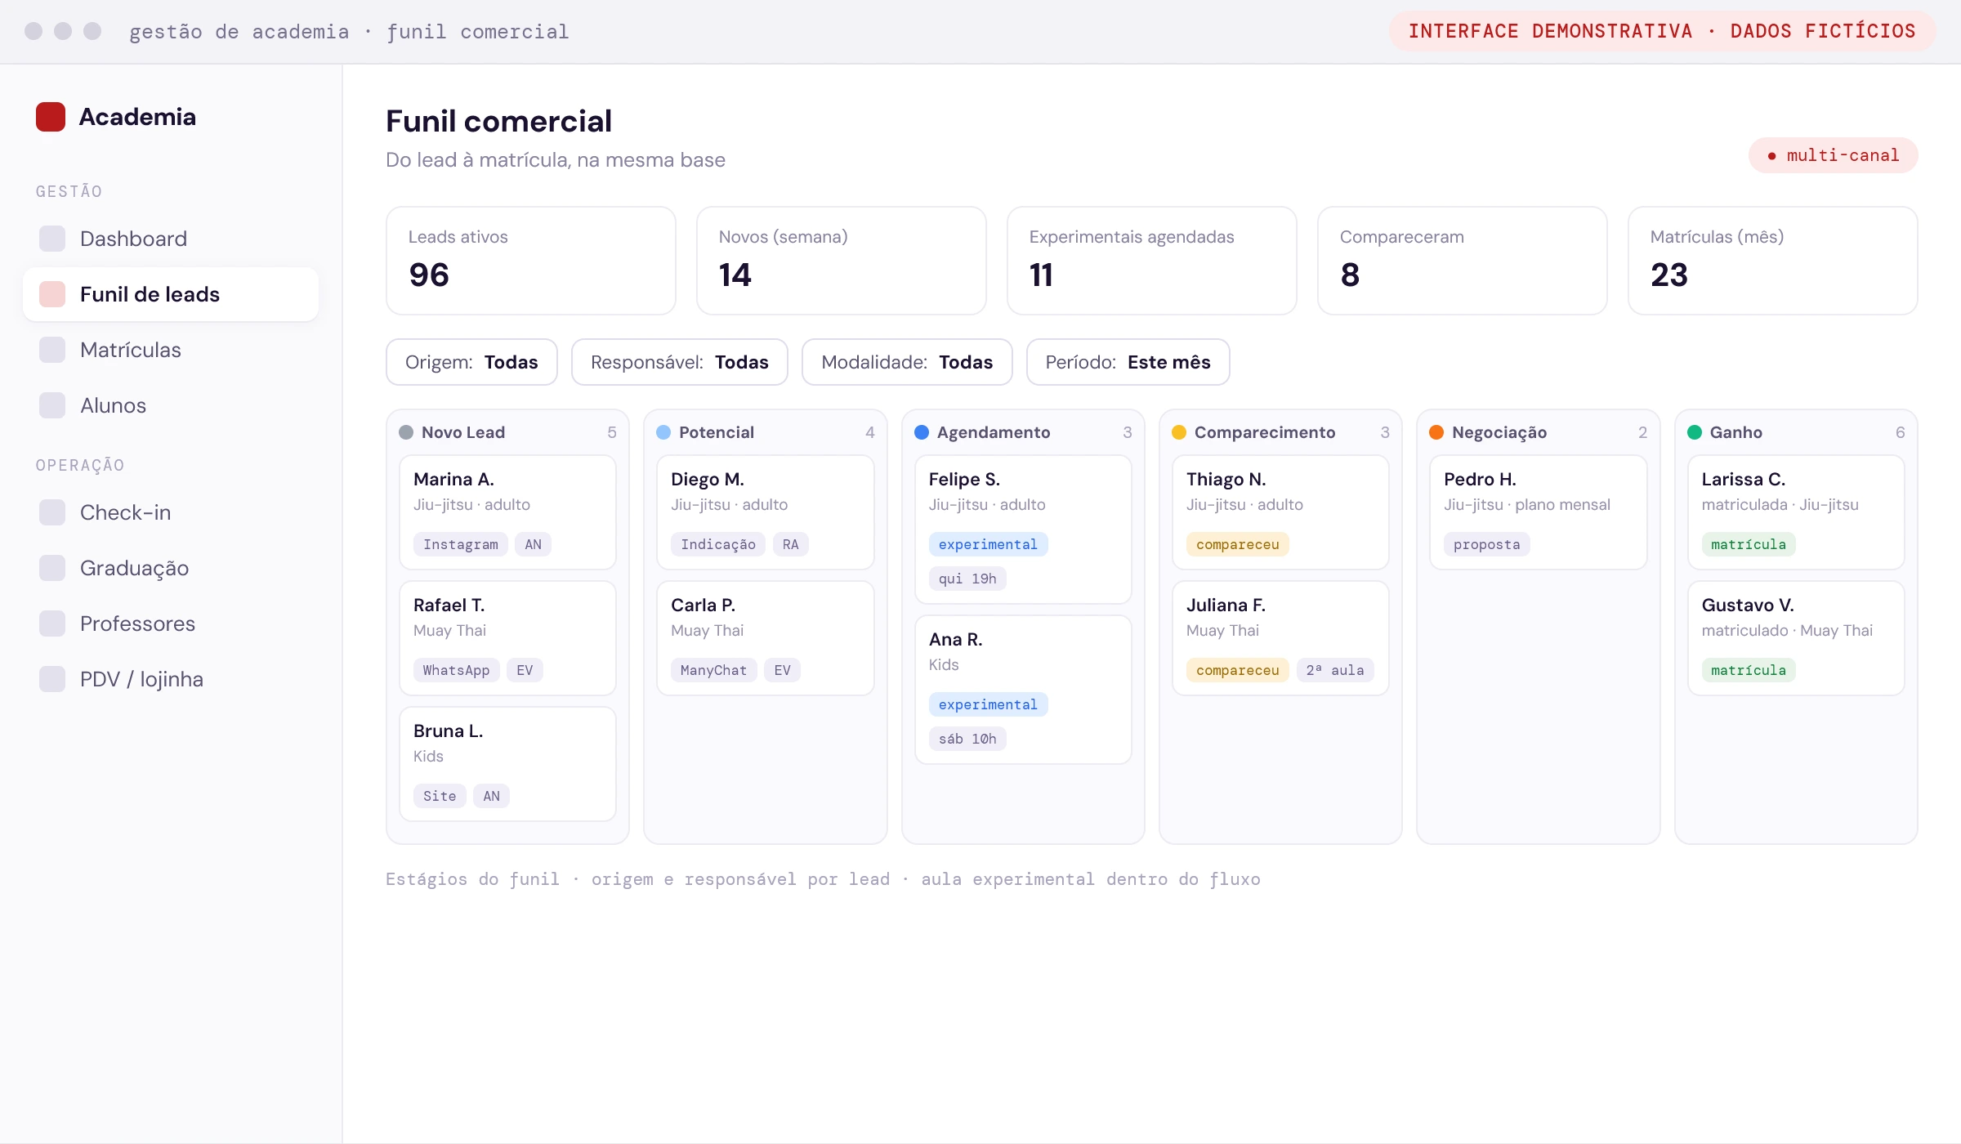Click the pink Funil de leads icon

(x=52, y=294)
